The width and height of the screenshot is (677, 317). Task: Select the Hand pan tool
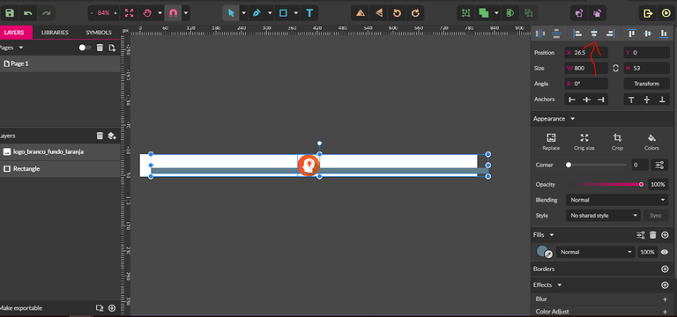[147, 13]
